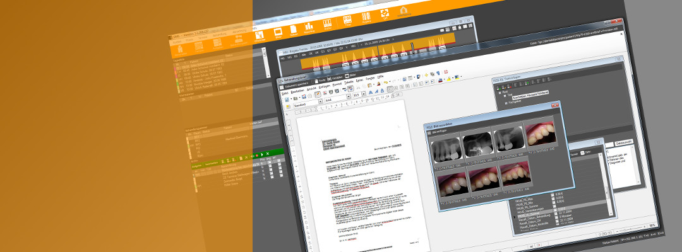Open the Behandlungsplan module icon
Viewport: 682px width, 252px height.
pyautogui.click(x=238, y=40)
